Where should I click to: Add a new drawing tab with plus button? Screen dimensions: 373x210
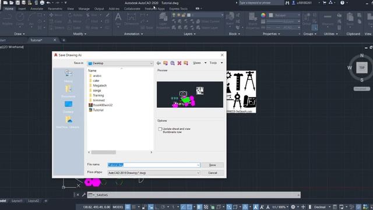(64, 40)
